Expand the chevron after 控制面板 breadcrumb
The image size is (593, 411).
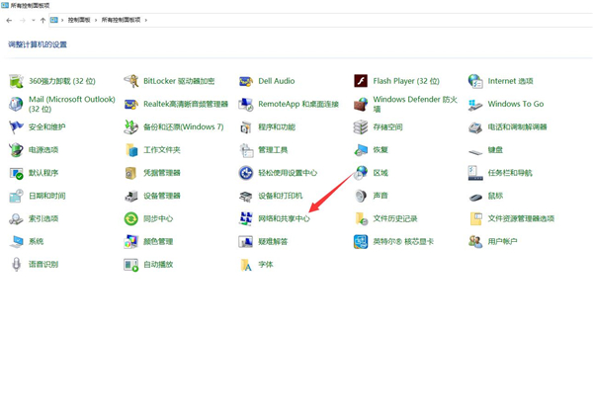pyautogui.click(x=96, y=20)
